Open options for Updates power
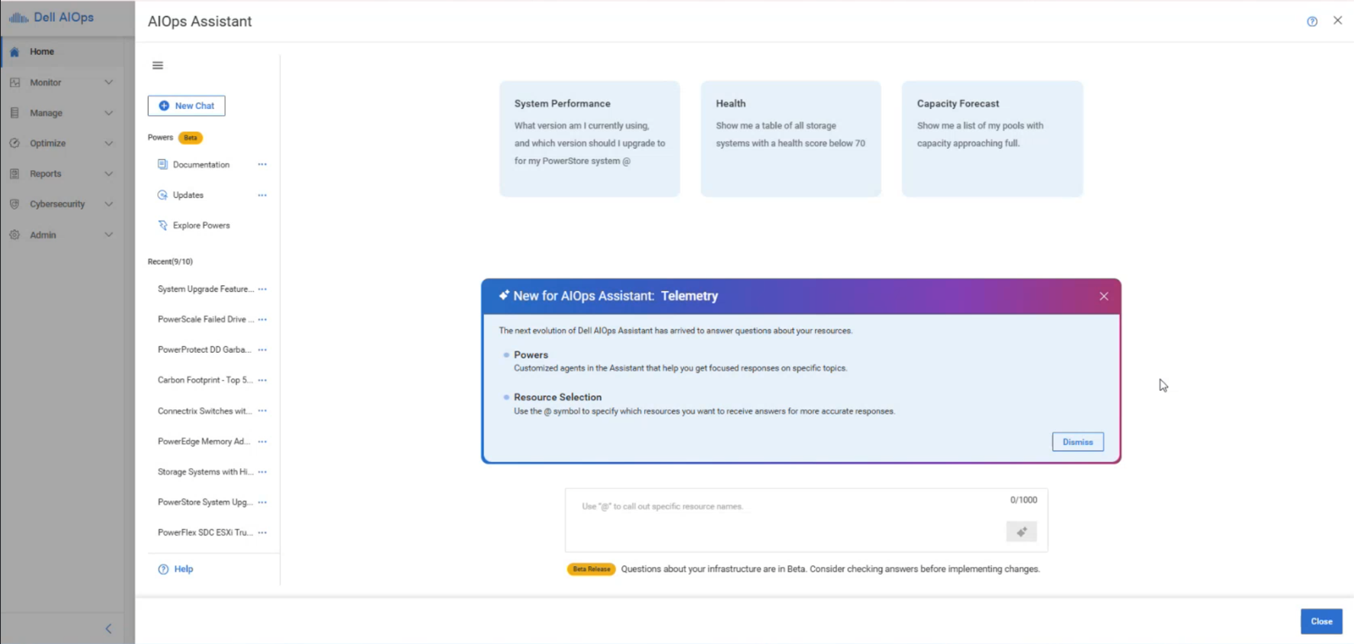1354x644 pixels. tap(262, 195)
